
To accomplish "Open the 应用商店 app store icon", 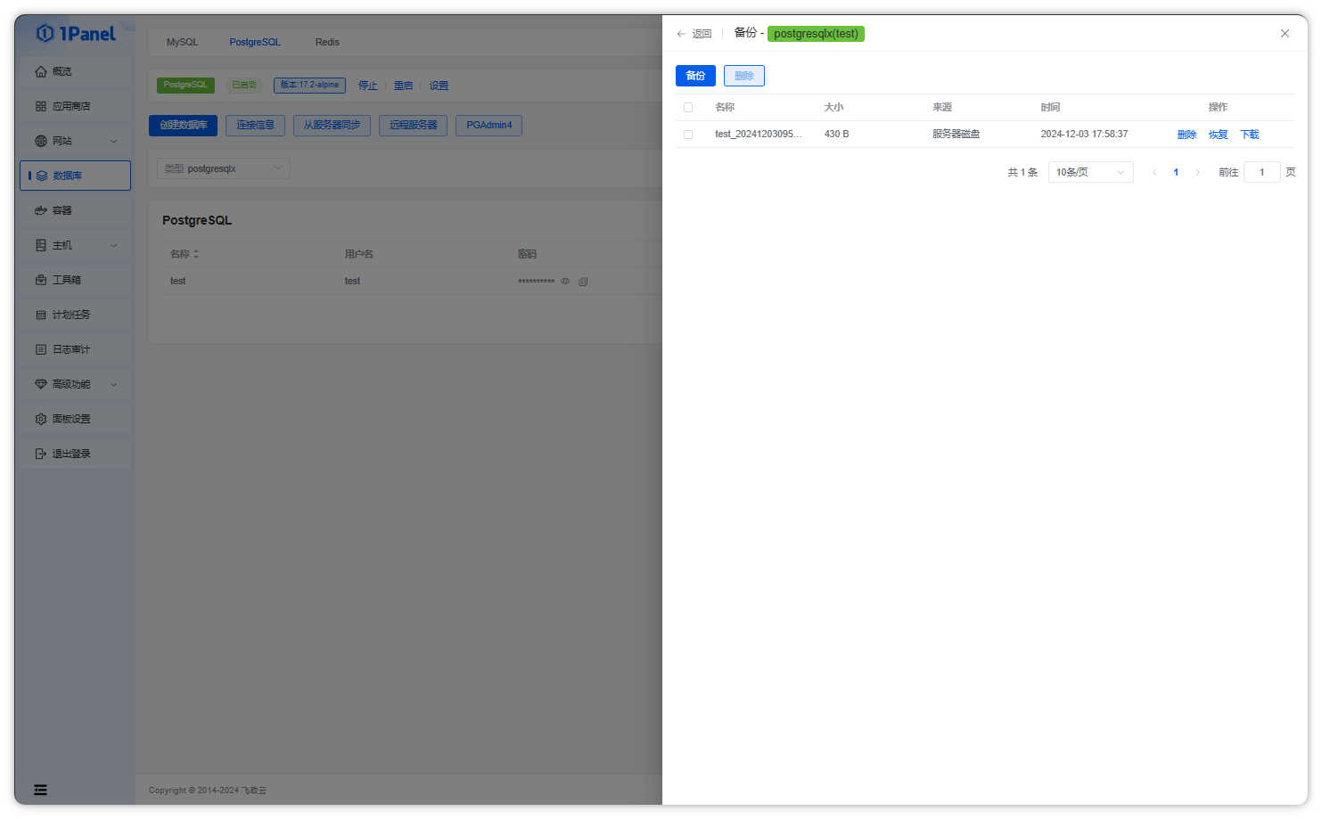I will [41, 106].
